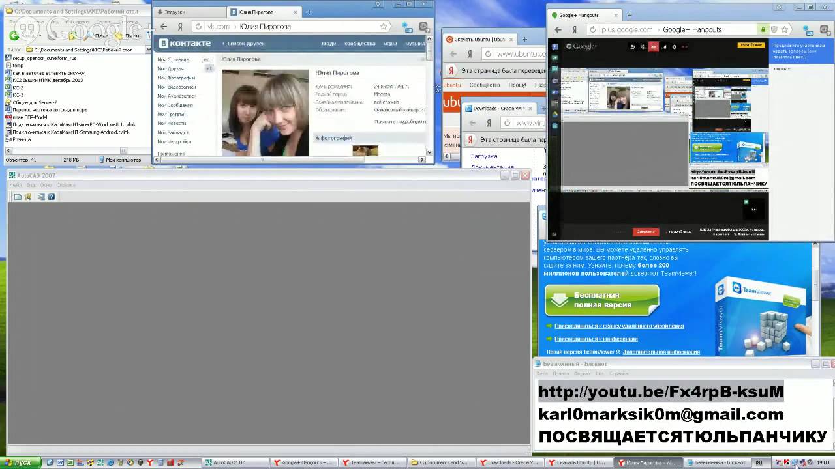Open a new tab in the VK browser
This screenshot has width=835, height=469.
tap(309, 12)
